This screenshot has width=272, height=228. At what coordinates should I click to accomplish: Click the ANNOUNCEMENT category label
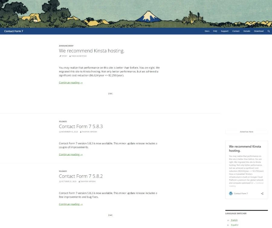[66, 46]
